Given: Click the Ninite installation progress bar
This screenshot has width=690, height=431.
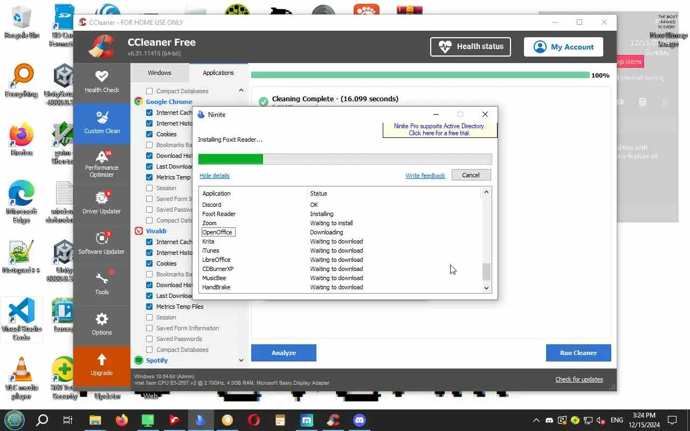Looking at the screenshot, I should pyautogui.click(x=345, y=159).
